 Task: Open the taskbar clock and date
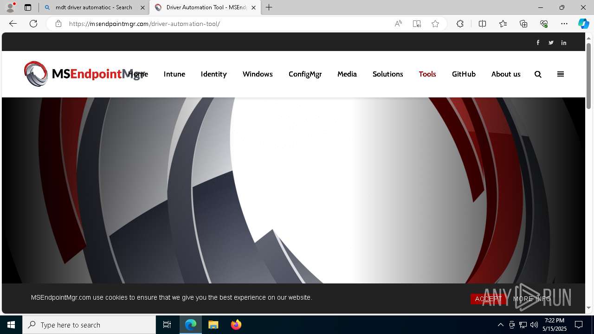555,325
